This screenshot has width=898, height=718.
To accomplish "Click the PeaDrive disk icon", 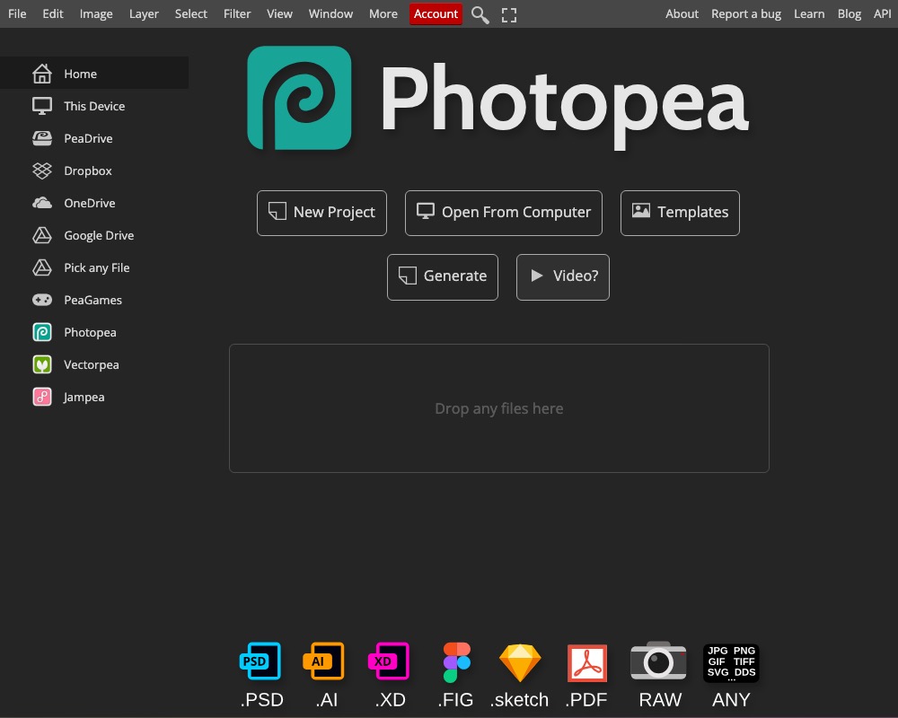I will (x=42, y=138).
